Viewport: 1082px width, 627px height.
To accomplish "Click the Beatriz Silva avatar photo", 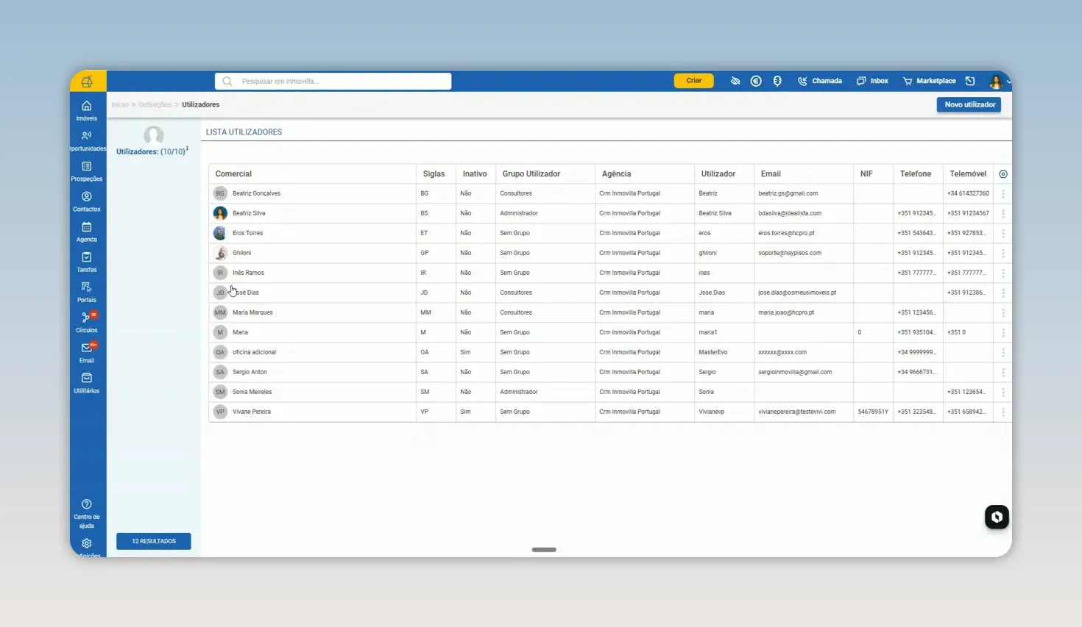I will [220, 213].
